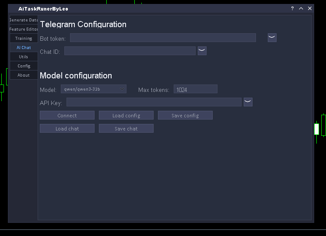This screenshot has width=326, height=236.
Task: Click the Save config button
Action: (x=185, y=116)
